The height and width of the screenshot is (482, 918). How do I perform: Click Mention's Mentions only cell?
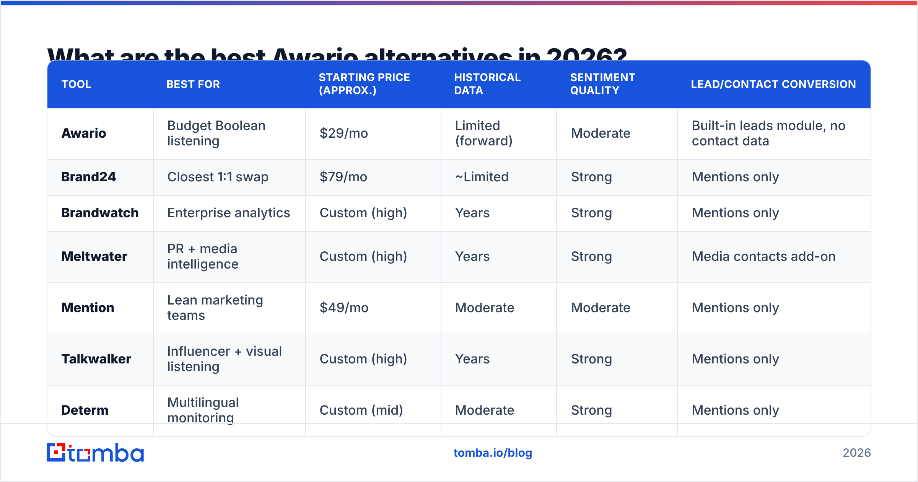pos(774,308)
